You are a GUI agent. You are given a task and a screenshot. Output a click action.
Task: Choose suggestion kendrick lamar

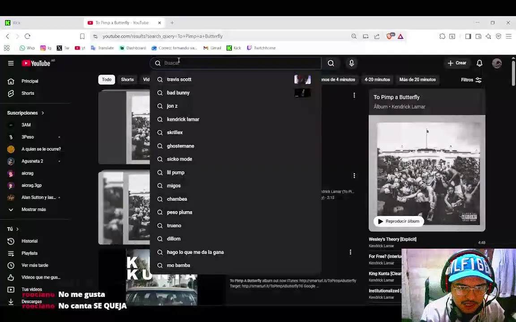click(236, 119)
